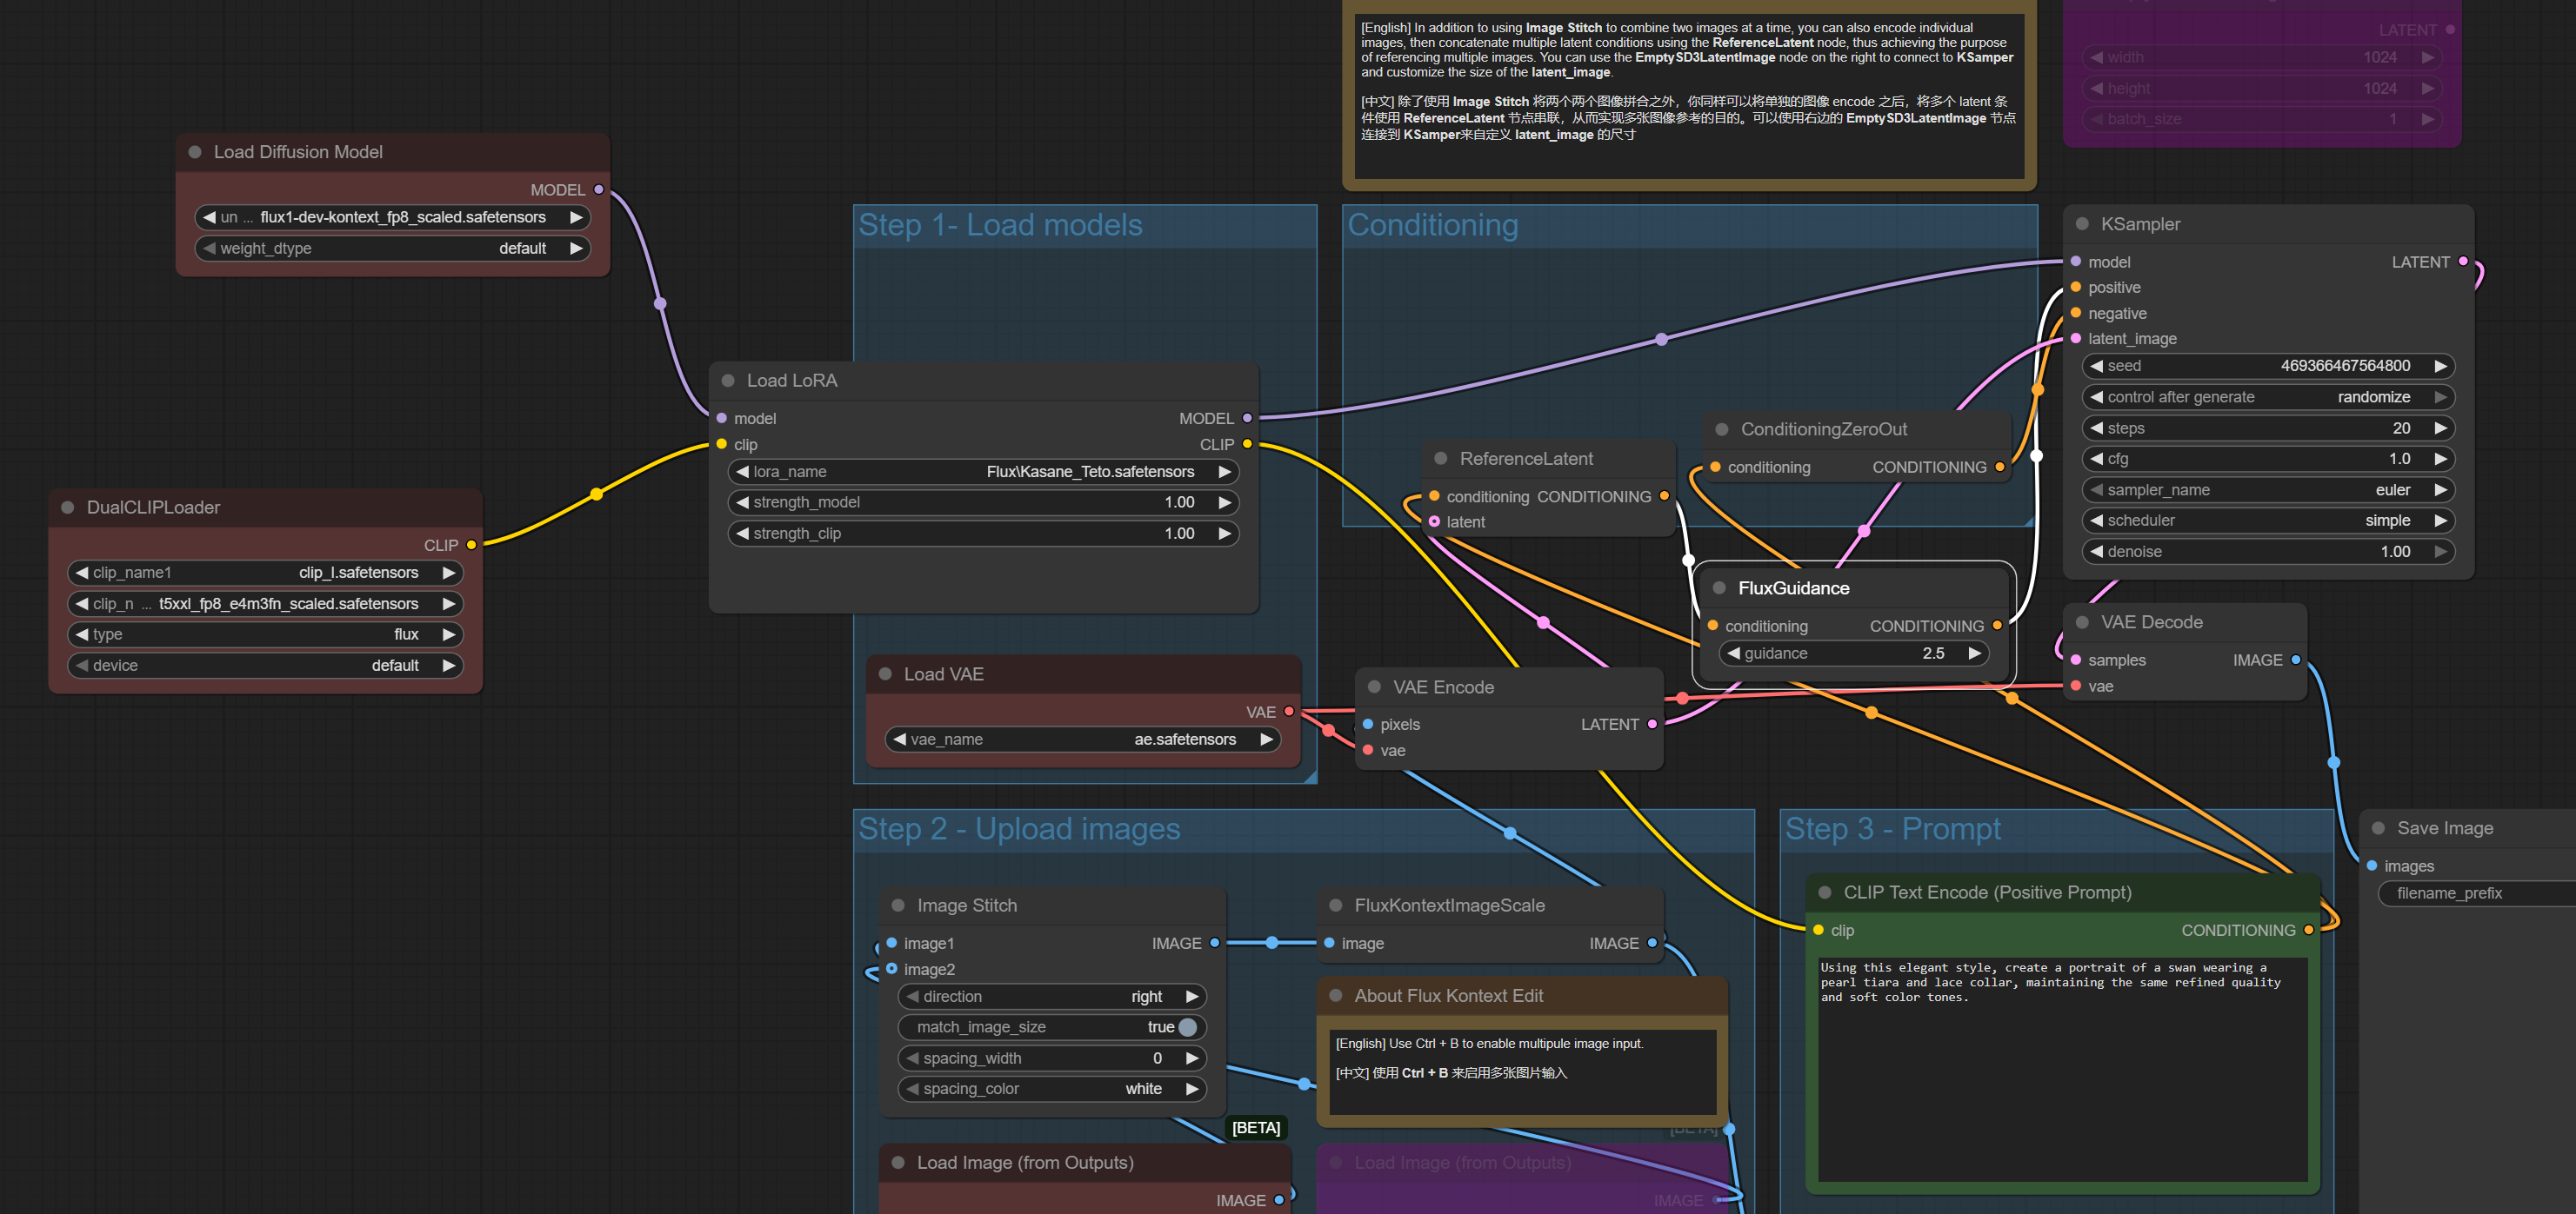This screenshot has height=1214, width=2576.
Task: Click the Conditioning group title
Action: (x=1432, y=226)
